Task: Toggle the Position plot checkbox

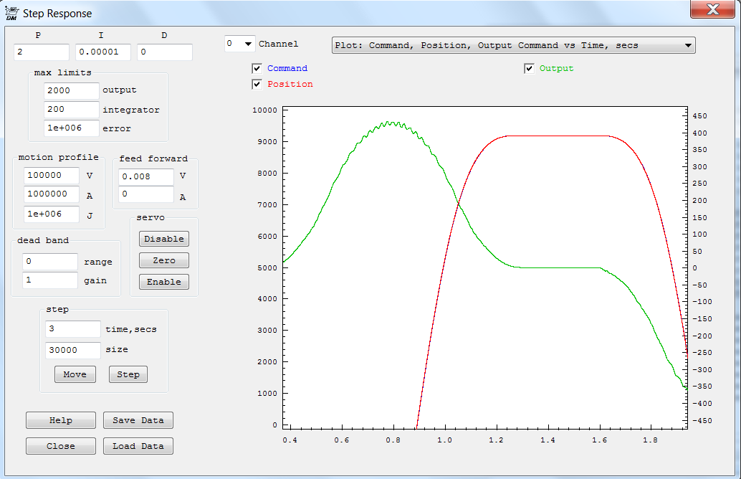Action: (257, 85)
